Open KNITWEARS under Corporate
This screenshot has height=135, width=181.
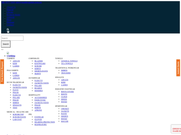point(40,63)
